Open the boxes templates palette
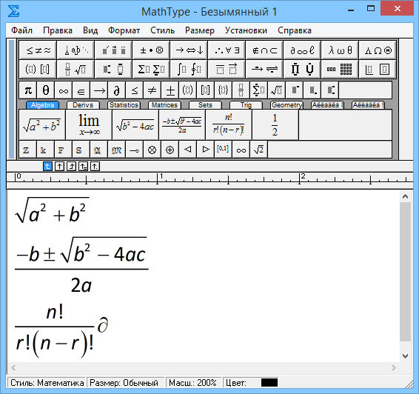Viewport: 419px width, 394px height. coord(377,69)
